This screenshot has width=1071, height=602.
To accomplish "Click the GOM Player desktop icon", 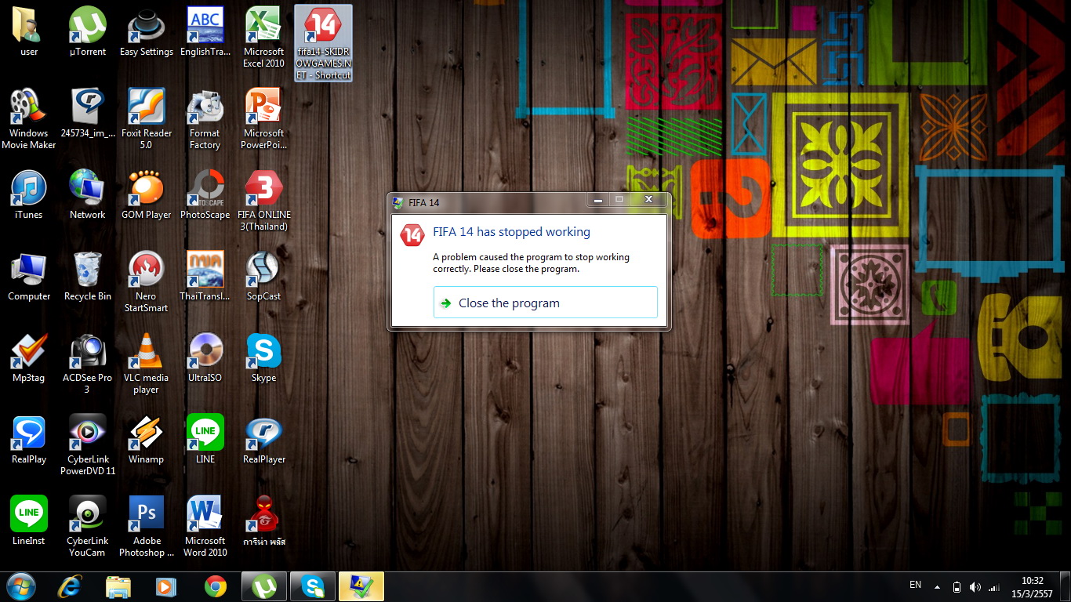I will (146, 189).
